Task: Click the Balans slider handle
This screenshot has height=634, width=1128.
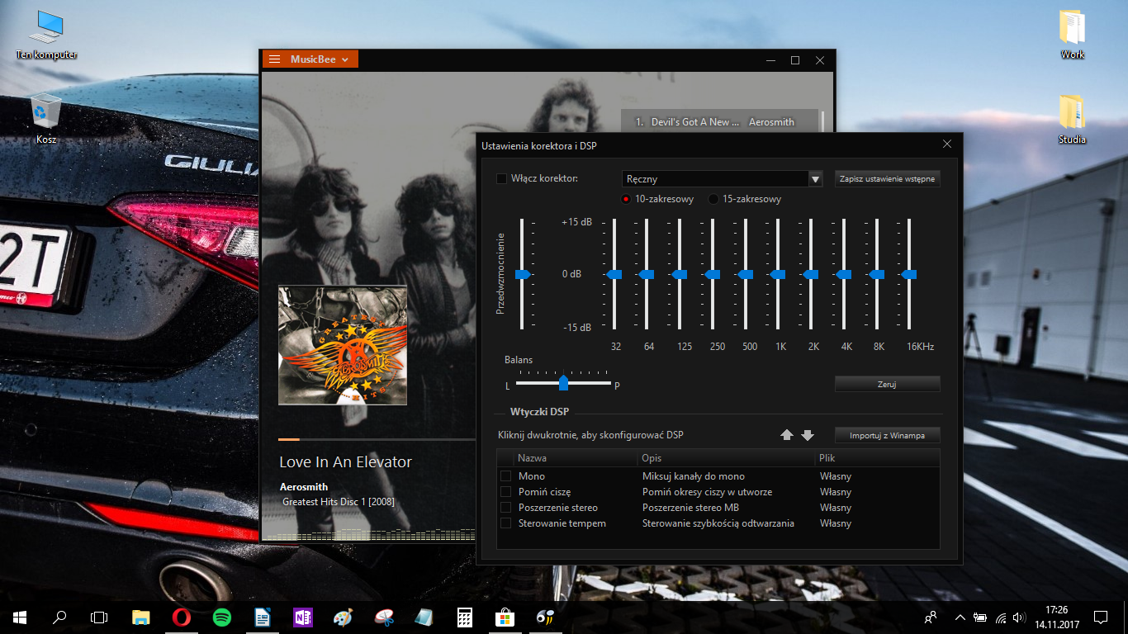Action: coord(563,383)
